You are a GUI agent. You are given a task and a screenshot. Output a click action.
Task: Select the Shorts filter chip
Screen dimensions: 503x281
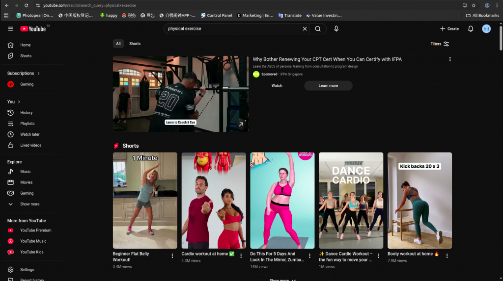[x=135, y=44]
